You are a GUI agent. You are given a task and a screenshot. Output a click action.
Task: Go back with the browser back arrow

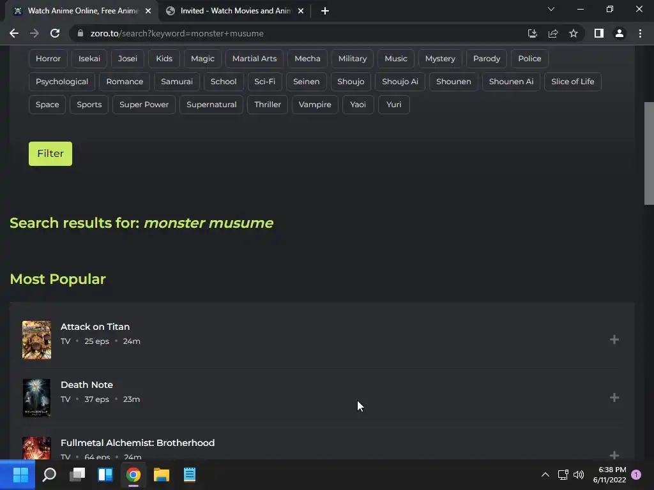[14, 33]
